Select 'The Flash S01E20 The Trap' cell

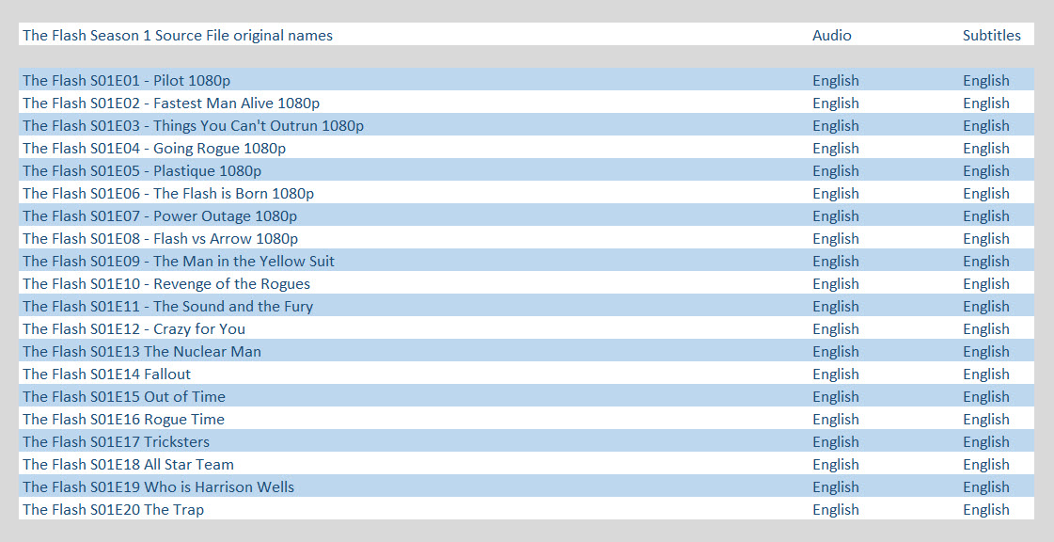pos(113,509)
